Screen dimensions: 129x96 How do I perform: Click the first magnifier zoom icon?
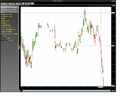113,91
